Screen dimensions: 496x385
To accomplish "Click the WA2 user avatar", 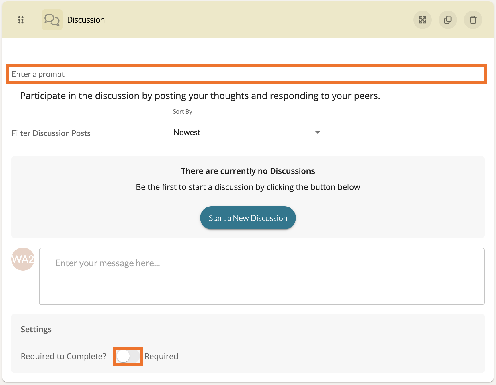I will 23,259.
